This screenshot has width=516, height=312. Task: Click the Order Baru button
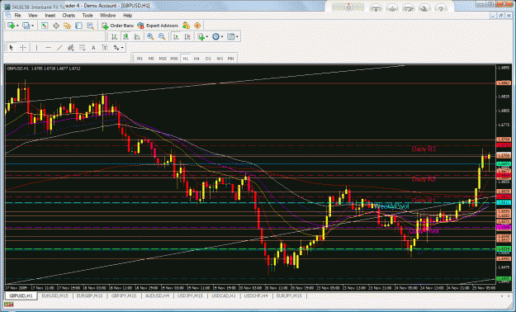click(117, 26)
